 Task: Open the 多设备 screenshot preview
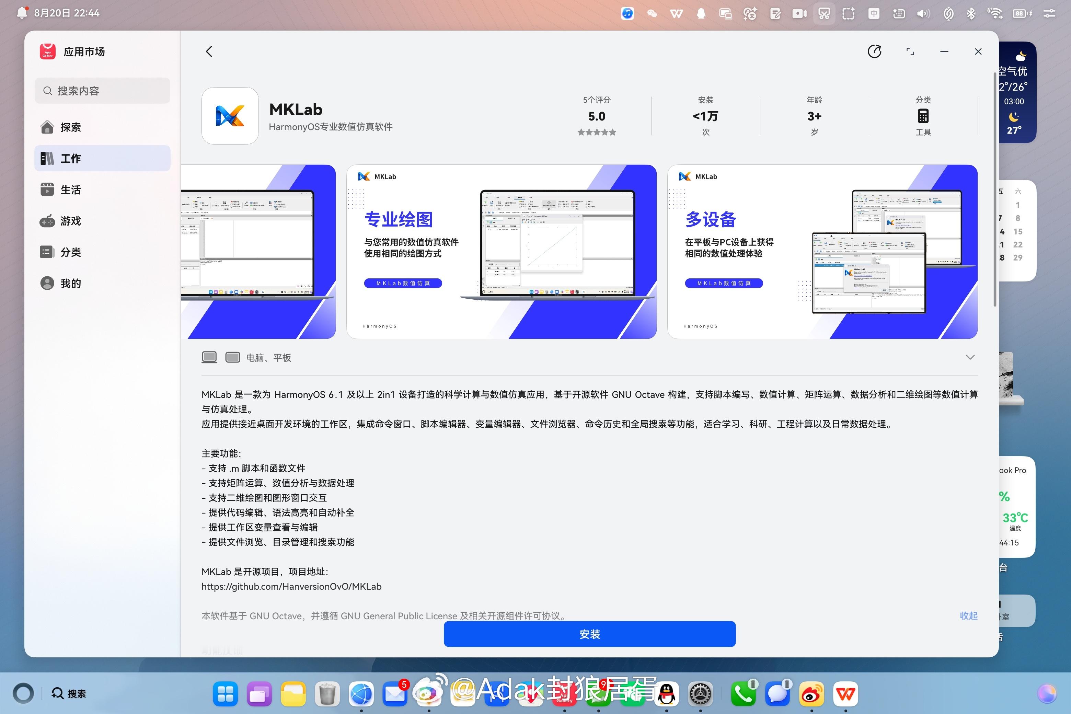pos(822,252)
